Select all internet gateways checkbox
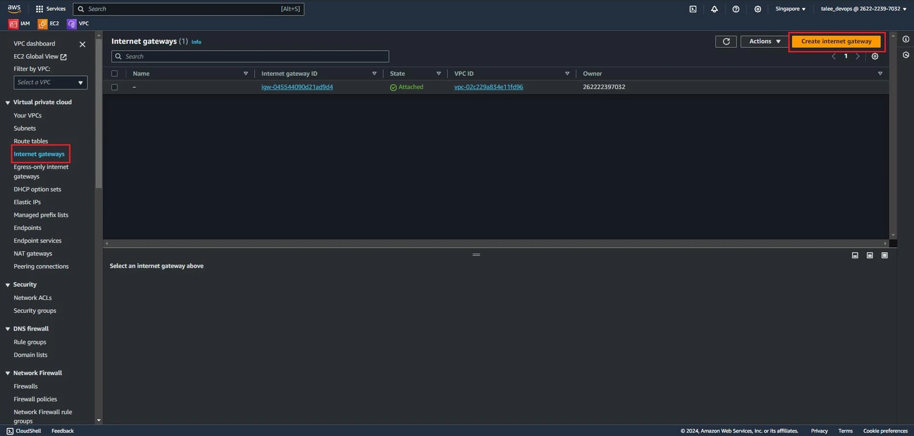 click(x=114, y=74)
